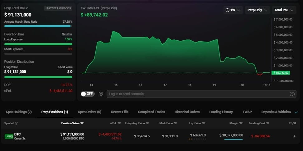Click the Margin column sort icon
The image size is (303, 151).
(241, 123)
